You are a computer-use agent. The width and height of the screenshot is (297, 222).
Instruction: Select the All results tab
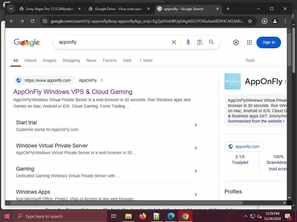pyautogui.click(x=16, y=60)
